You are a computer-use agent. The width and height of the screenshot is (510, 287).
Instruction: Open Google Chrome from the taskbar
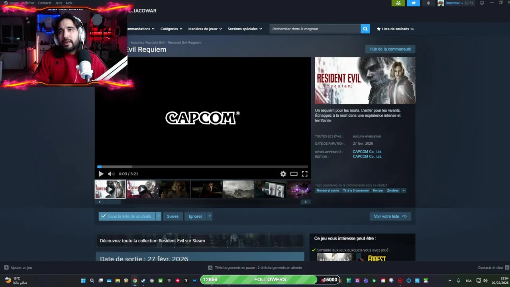click(x=135, y=281)
